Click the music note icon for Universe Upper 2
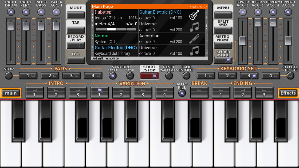Viewport: 299px width, 168px height. point(194,27)
